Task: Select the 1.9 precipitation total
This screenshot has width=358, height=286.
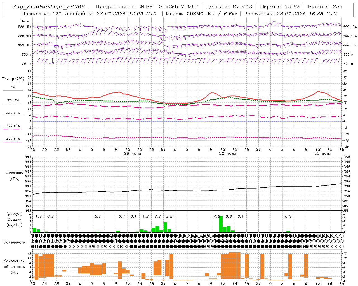Action: [x=39, y=216]
